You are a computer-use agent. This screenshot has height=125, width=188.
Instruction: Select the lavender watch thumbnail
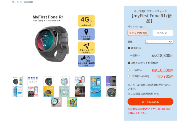click(64, 81)
